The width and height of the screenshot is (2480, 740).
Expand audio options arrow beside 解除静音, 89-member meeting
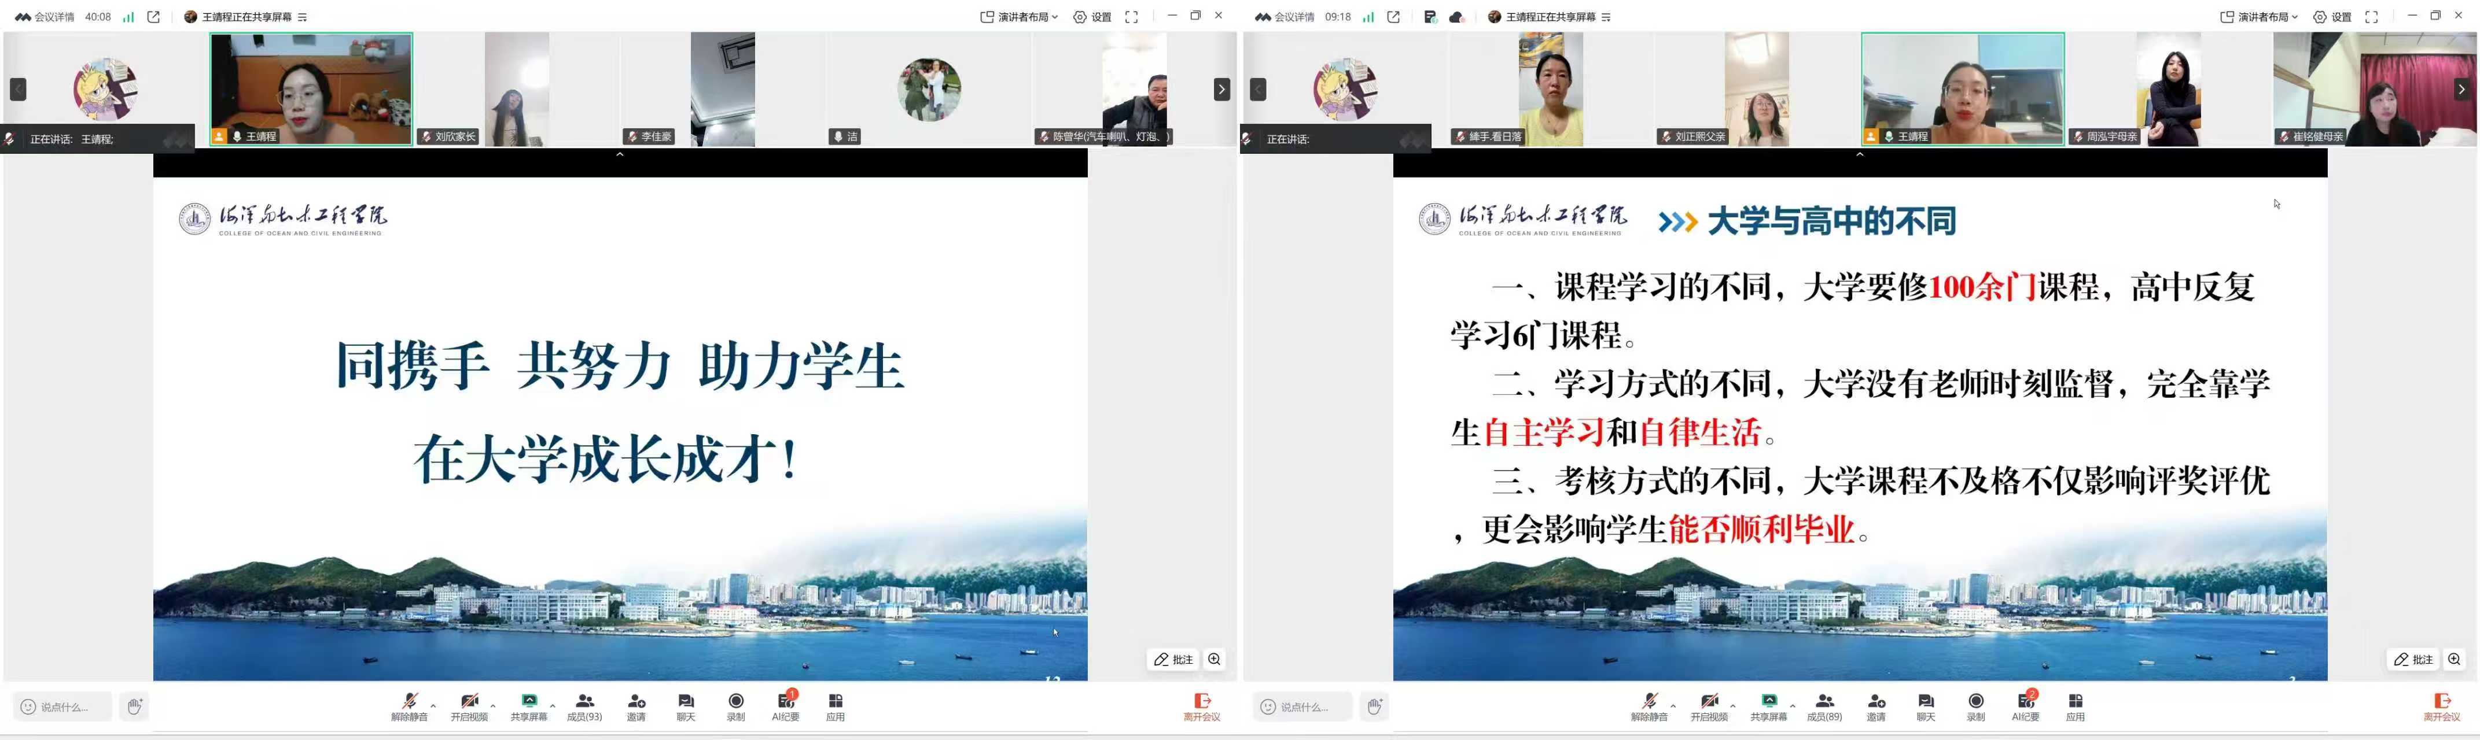(x=1673, y=705)
